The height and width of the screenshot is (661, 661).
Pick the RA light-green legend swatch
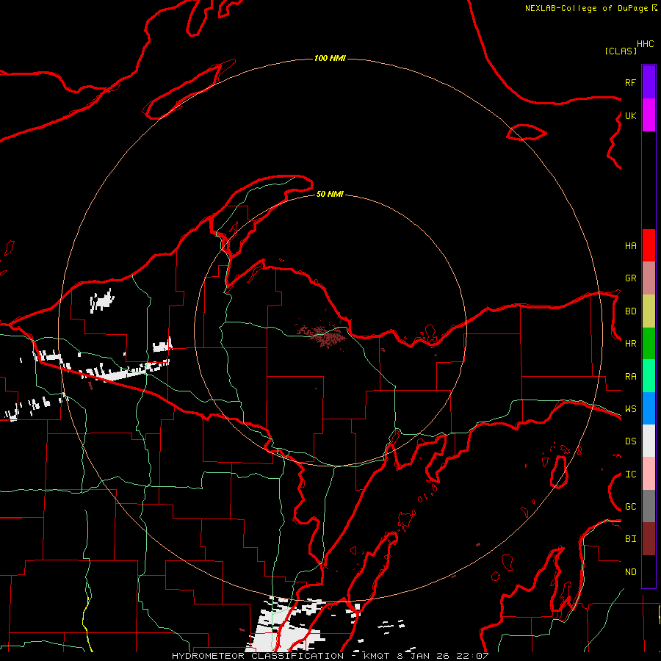(x=649, y=376)
